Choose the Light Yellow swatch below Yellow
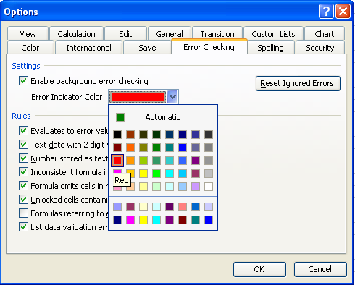The image size is (355, 285). coord(143,187)
